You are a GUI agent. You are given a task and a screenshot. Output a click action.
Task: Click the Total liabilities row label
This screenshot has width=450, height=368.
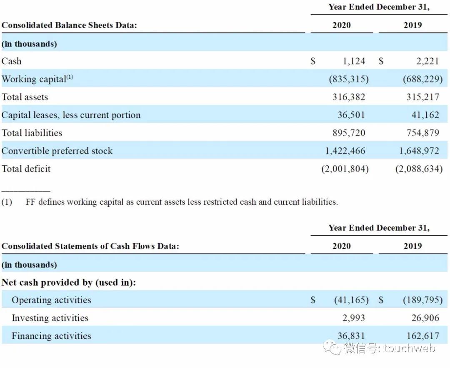pos(32,133)
